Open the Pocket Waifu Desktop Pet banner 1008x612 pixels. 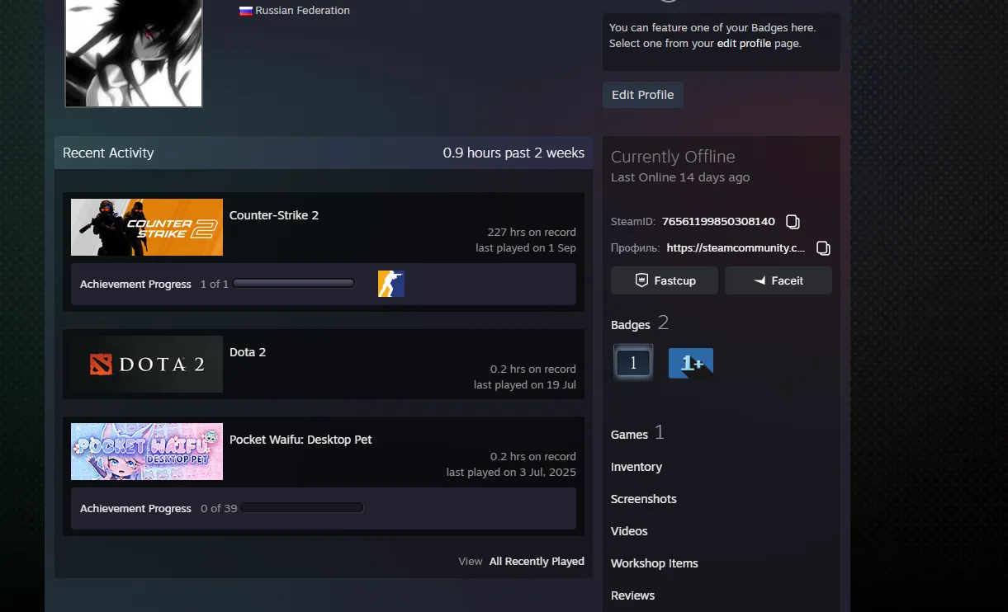coord(147,451)
